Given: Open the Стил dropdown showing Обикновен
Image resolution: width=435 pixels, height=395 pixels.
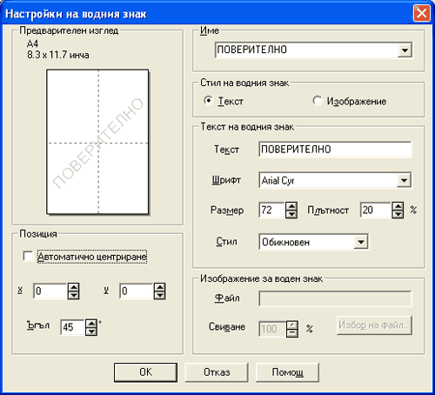Looking at the screenshot, I should click(x=361, y=242).
